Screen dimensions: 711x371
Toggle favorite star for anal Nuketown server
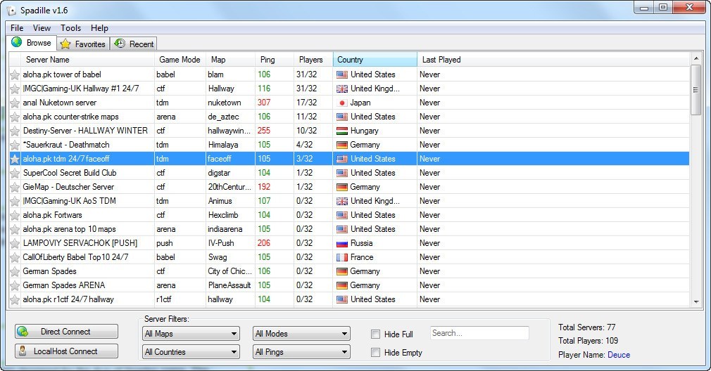15,103
